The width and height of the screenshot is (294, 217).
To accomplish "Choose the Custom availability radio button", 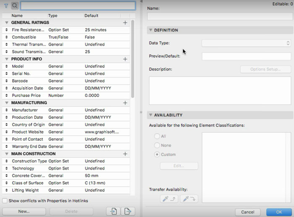I will tap(157, 154).
